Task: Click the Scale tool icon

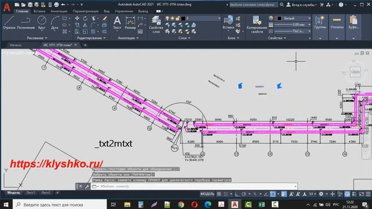Action: click(x=85, y=31)
